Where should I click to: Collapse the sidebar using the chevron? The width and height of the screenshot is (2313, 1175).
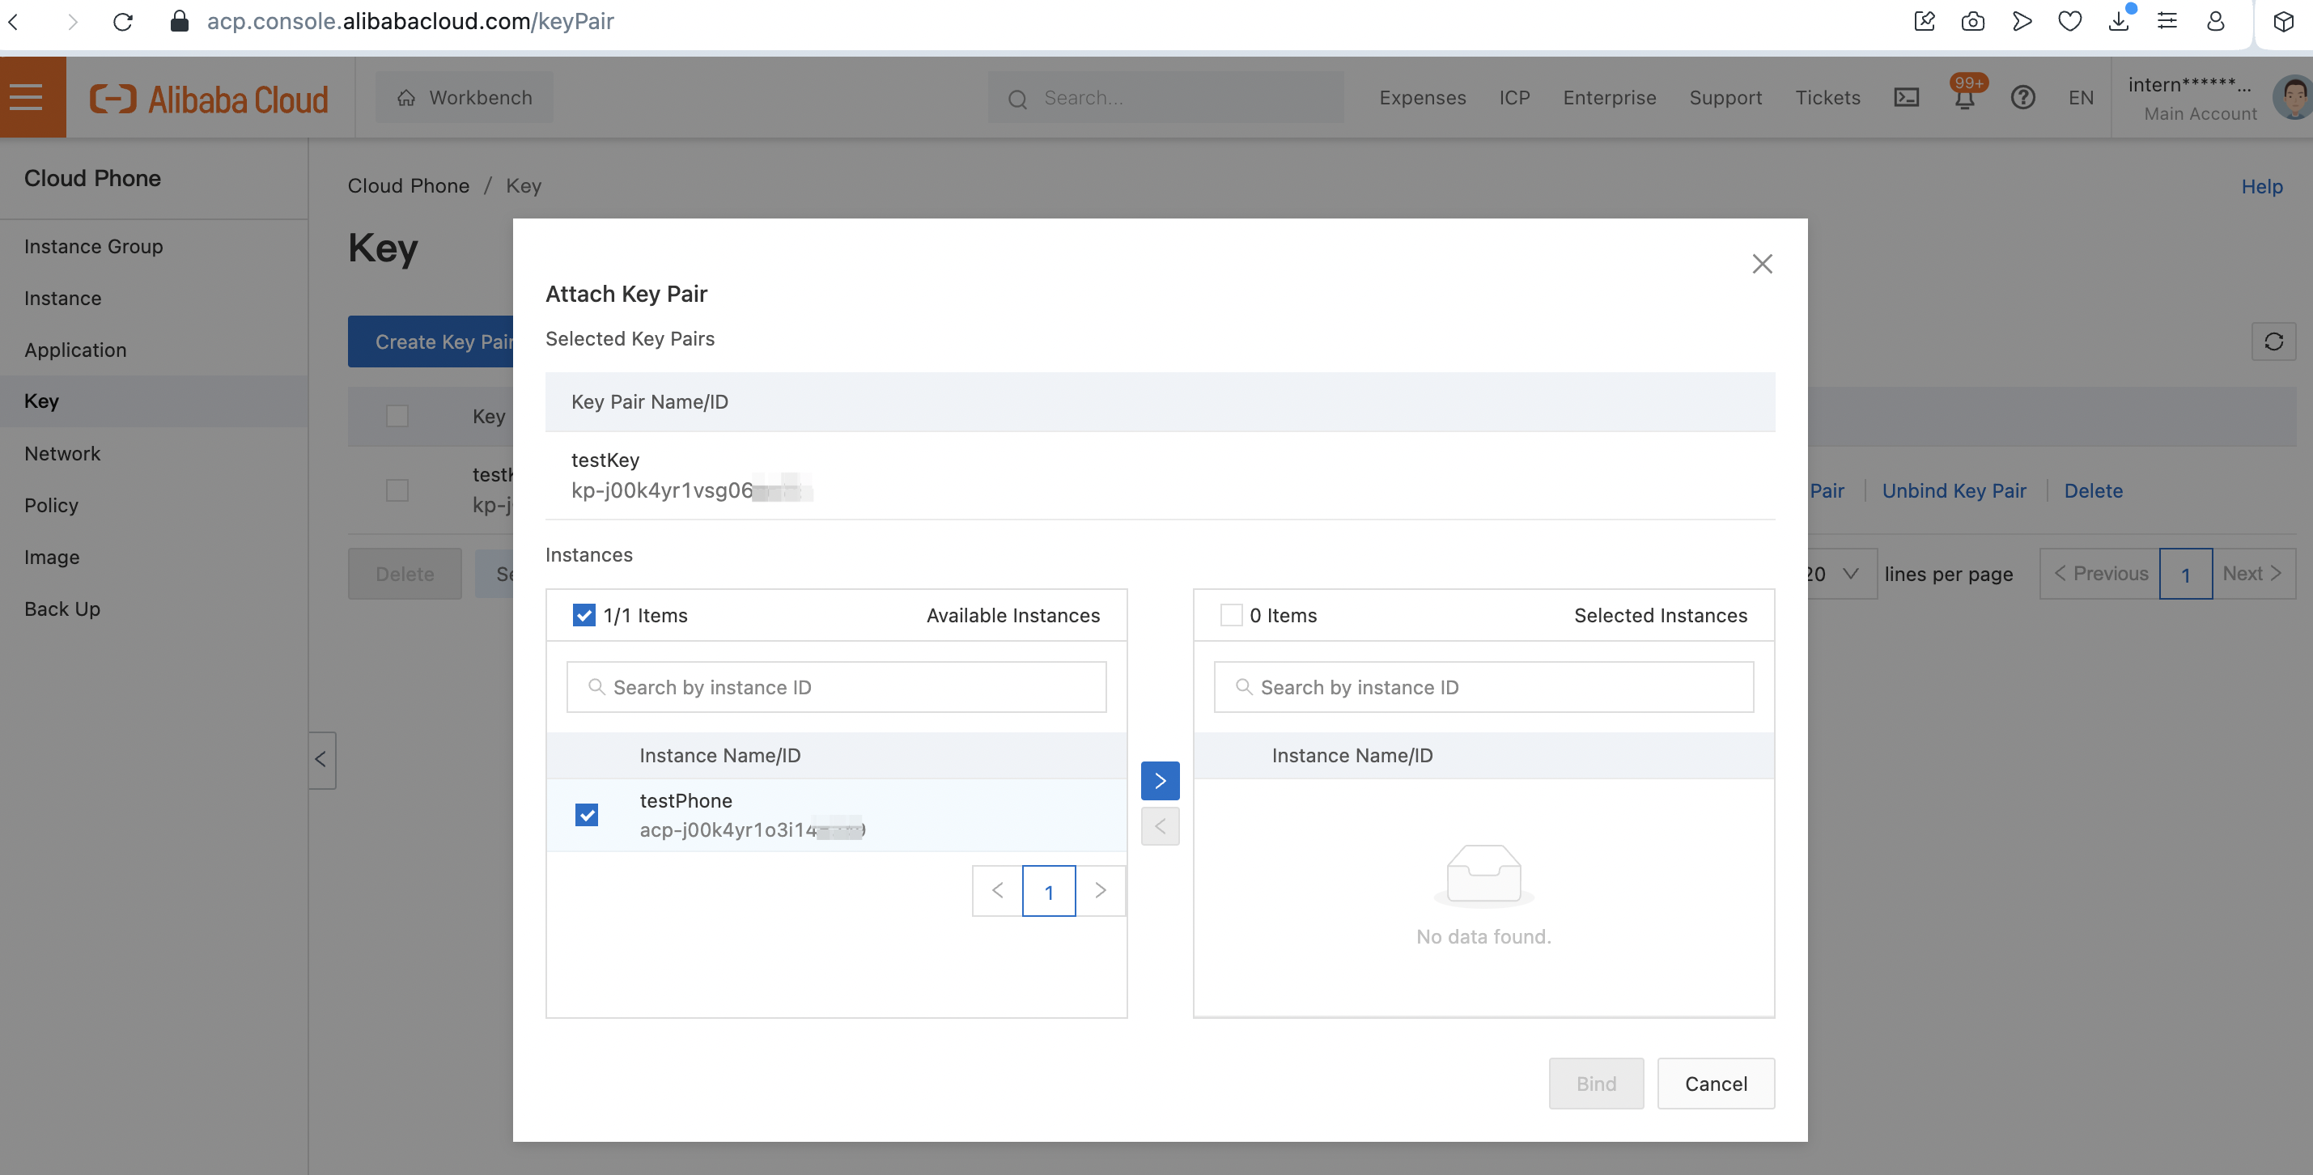point(320,759)
